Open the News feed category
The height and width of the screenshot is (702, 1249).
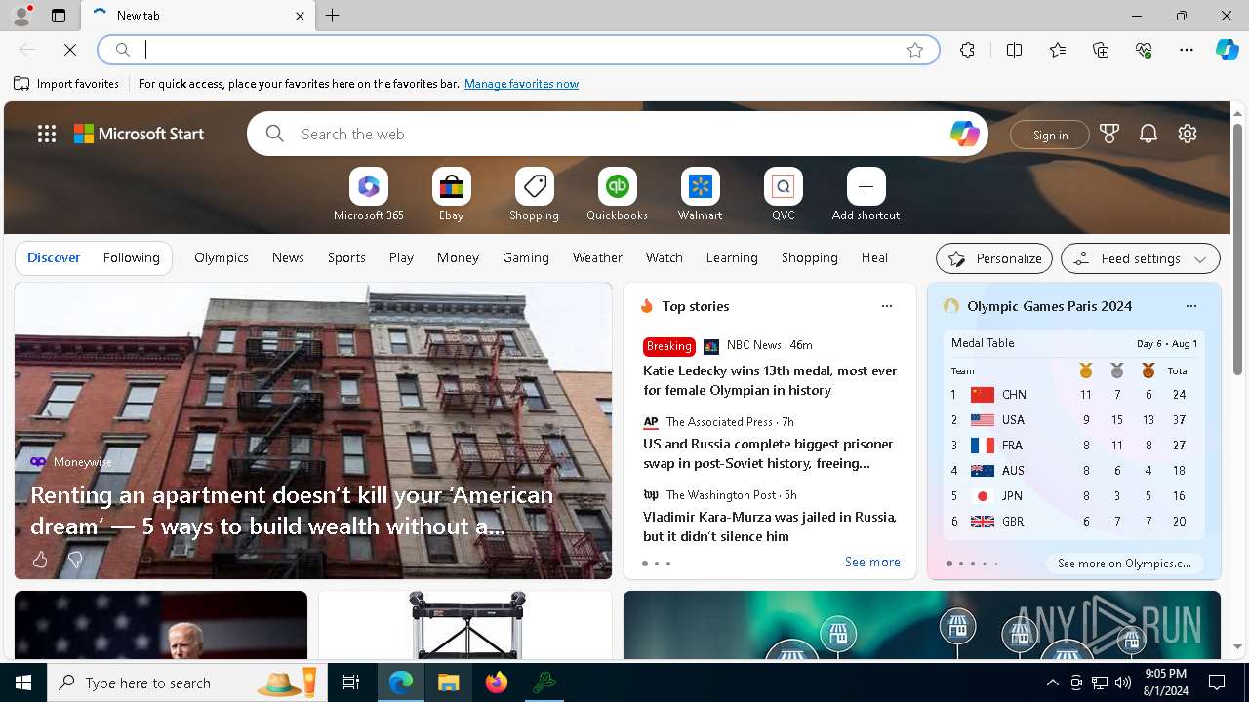(x=288, y=257)
